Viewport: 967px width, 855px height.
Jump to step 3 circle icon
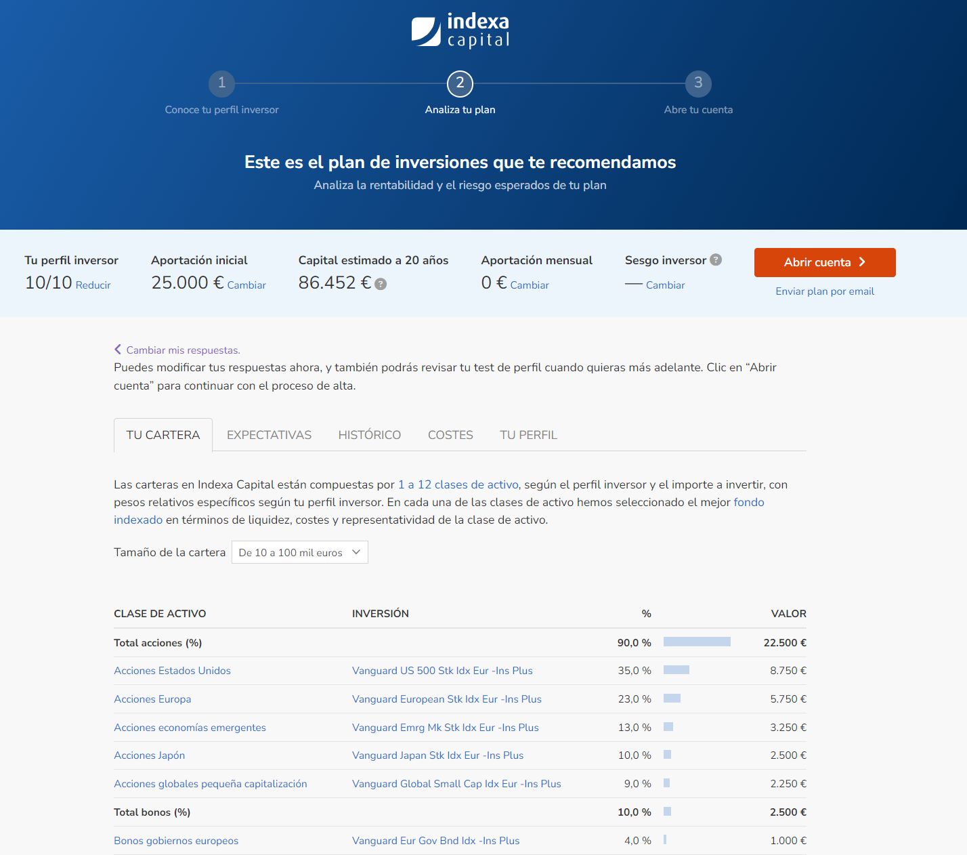698,83
